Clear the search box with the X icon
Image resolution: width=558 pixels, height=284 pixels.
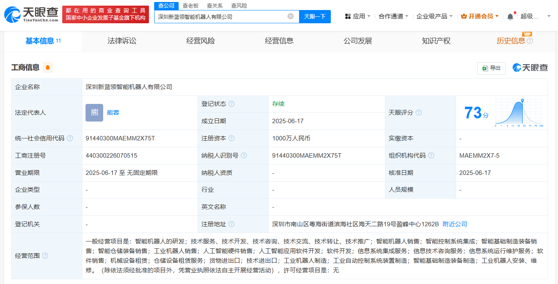[291, 16]
